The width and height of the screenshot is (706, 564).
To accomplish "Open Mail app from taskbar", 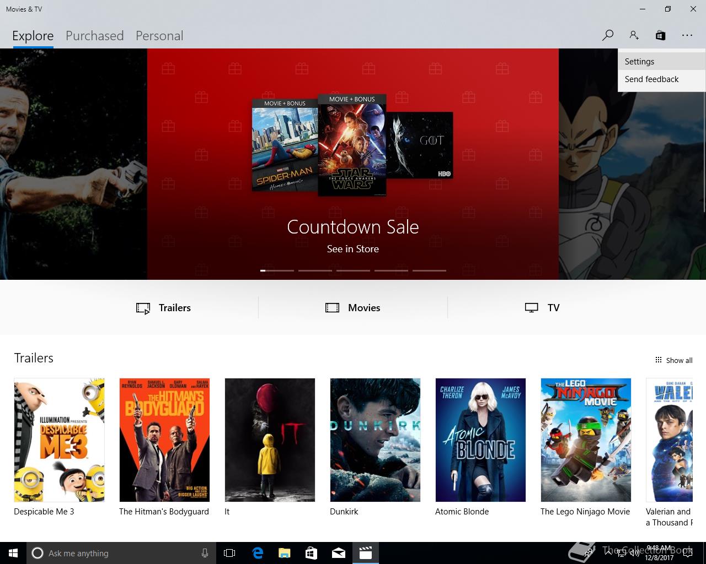I will point(339,553).
